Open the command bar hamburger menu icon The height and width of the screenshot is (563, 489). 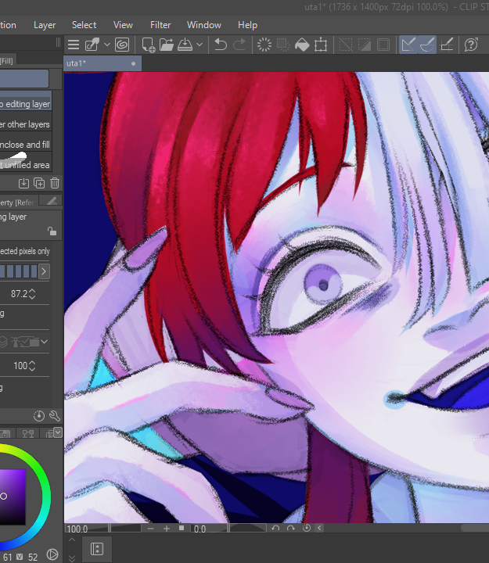[74, 45]
